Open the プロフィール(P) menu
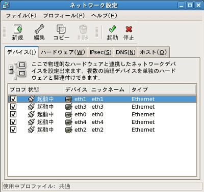Screen dimensions: 204x192 pyautogui.click(x=64, y=16)
